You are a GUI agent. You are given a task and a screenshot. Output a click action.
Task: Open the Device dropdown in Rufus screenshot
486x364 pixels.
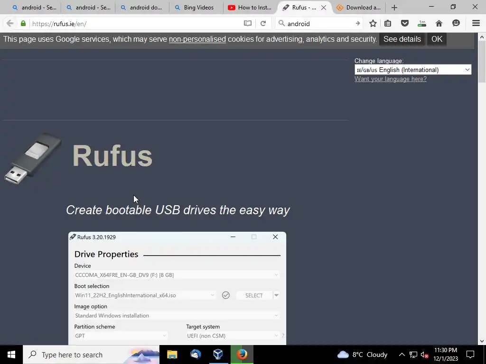pyautogui.click(x=177, y=275)
